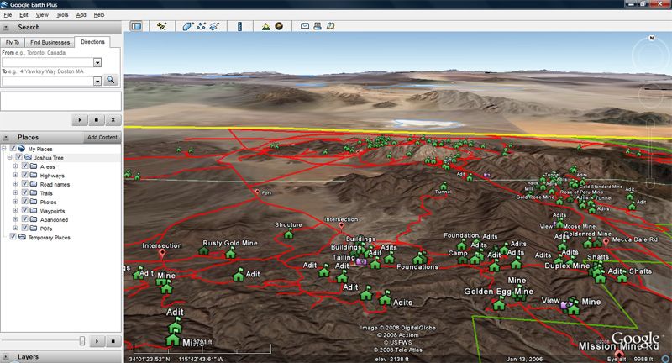Image resolution: width=672 pixels, height=363 pixels.
Task: Click the search results stop button
Action: point(97,120)
